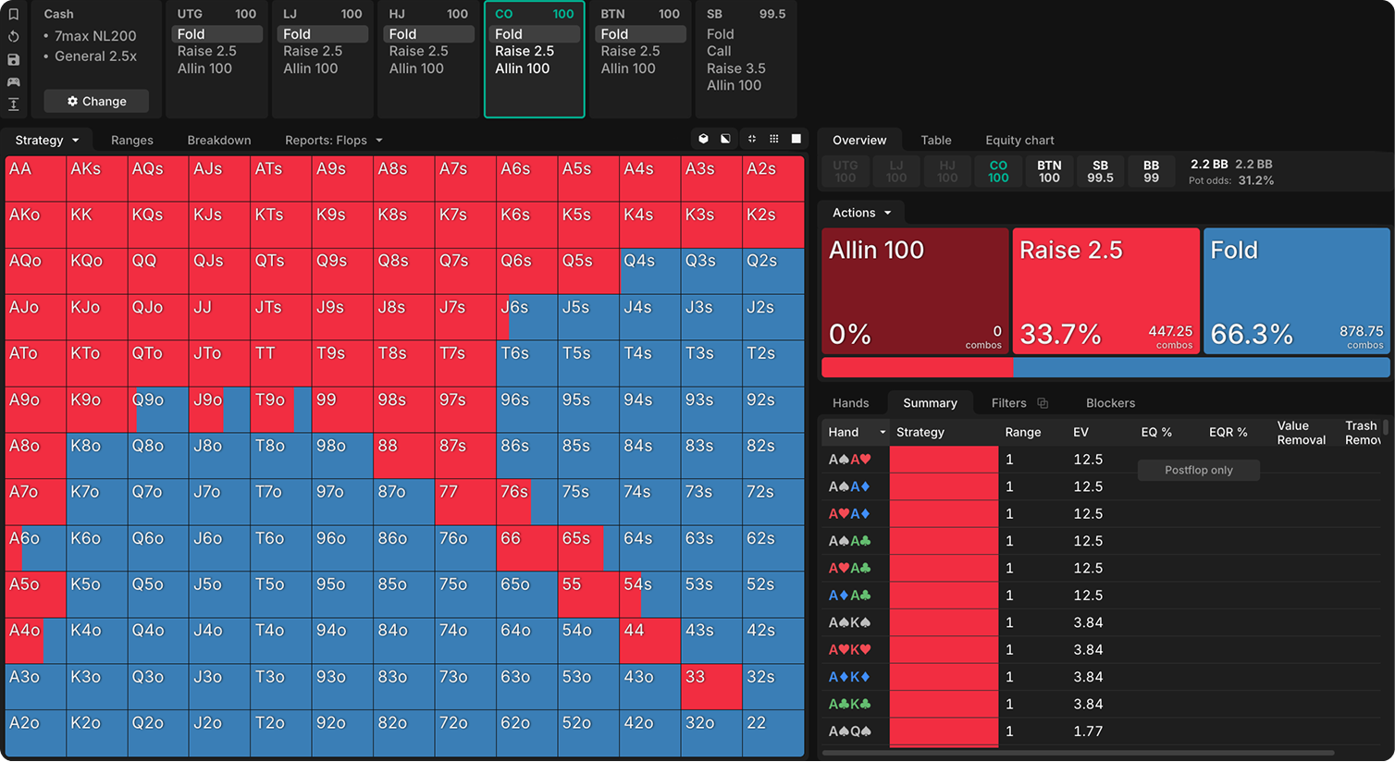Click the floppy disk save icon
Viewport: 1395px width, 762px height.
[x=13, y=59]
